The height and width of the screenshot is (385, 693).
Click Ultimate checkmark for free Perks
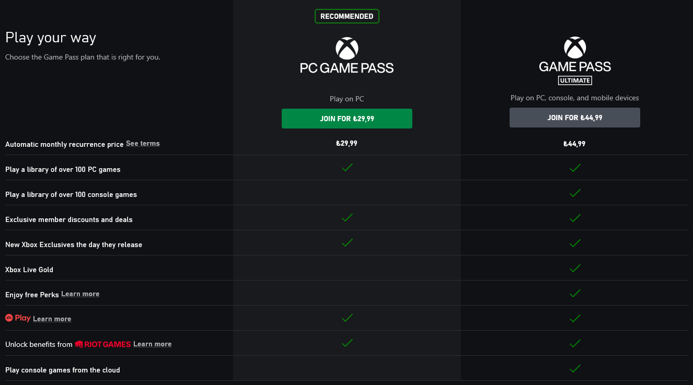tap(575, 294)
